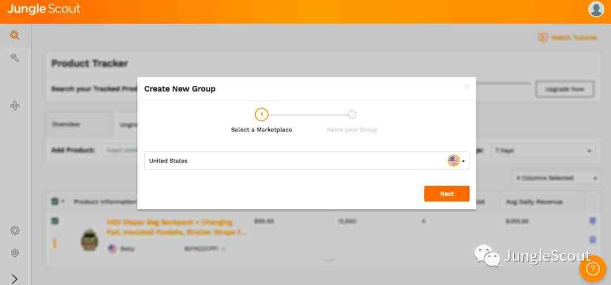Open the plus-shaped sidebar icon

pyautogui.click(x=15, y=106)
